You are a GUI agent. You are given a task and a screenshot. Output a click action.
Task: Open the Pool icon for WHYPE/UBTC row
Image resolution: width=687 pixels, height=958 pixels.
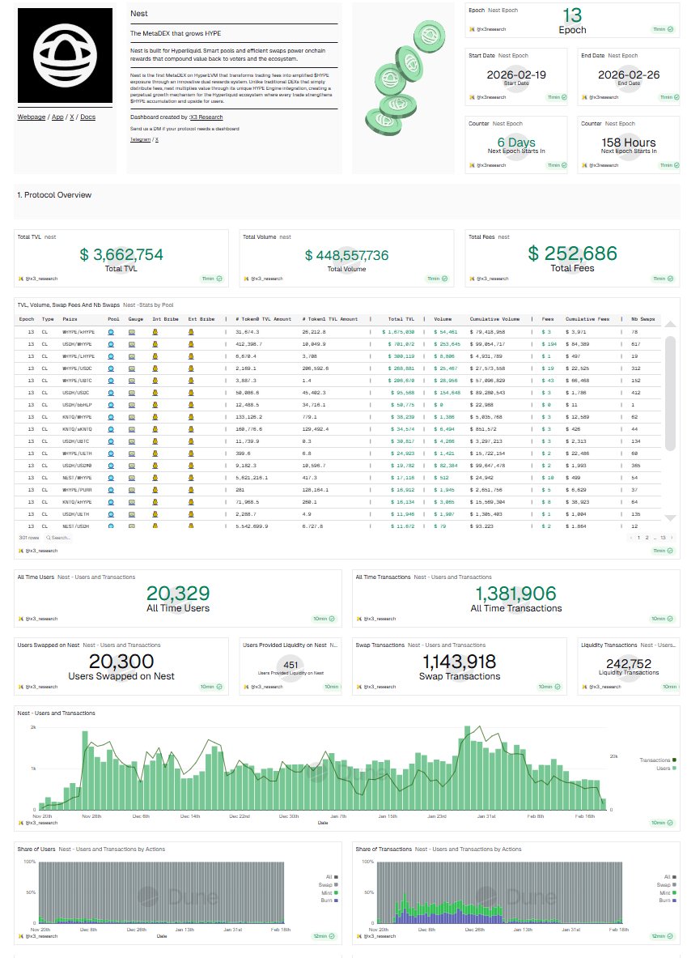click(111, 381)
